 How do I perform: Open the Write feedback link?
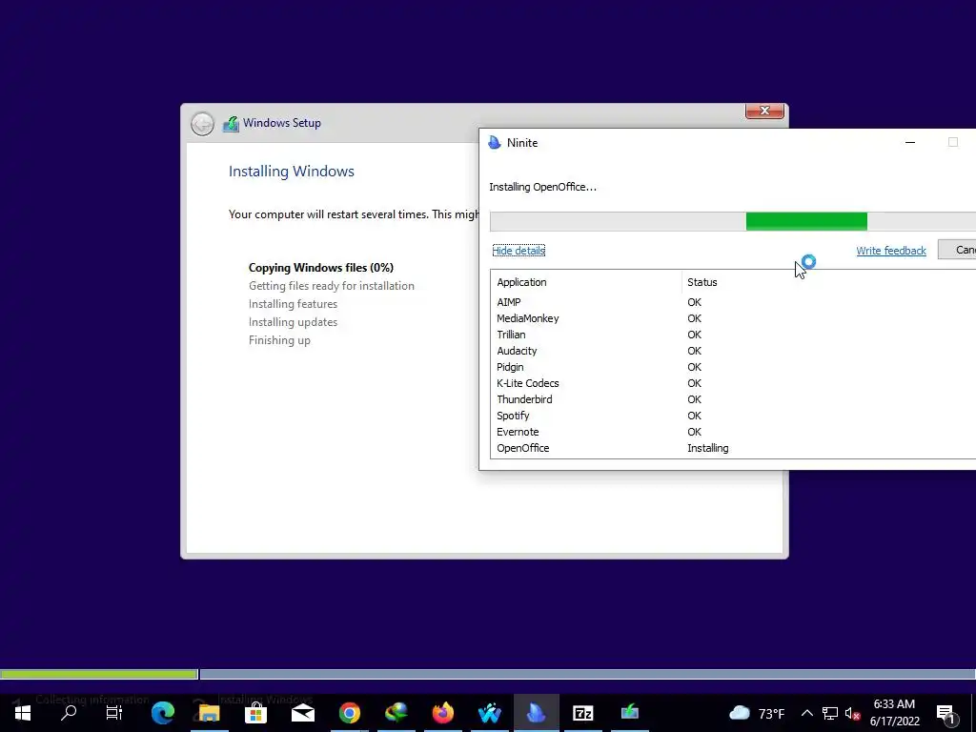(891, 251)
